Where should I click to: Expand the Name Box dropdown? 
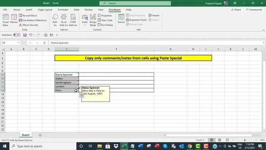coord(19,42)
